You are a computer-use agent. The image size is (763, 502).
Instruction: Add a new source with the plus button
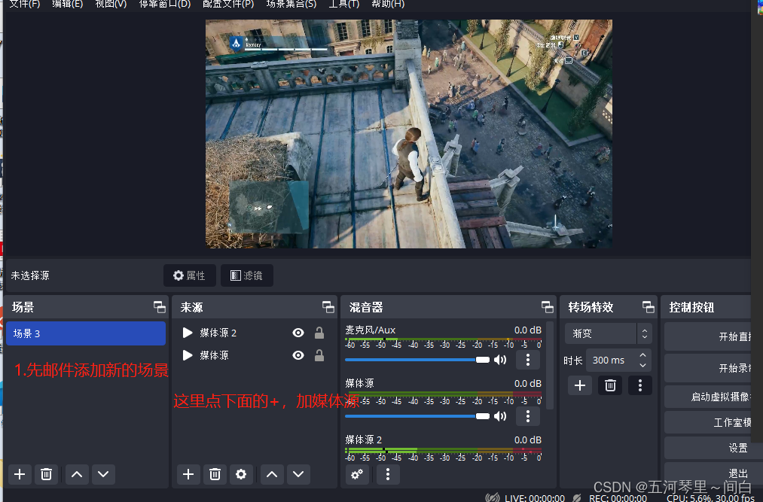[188, 474]
